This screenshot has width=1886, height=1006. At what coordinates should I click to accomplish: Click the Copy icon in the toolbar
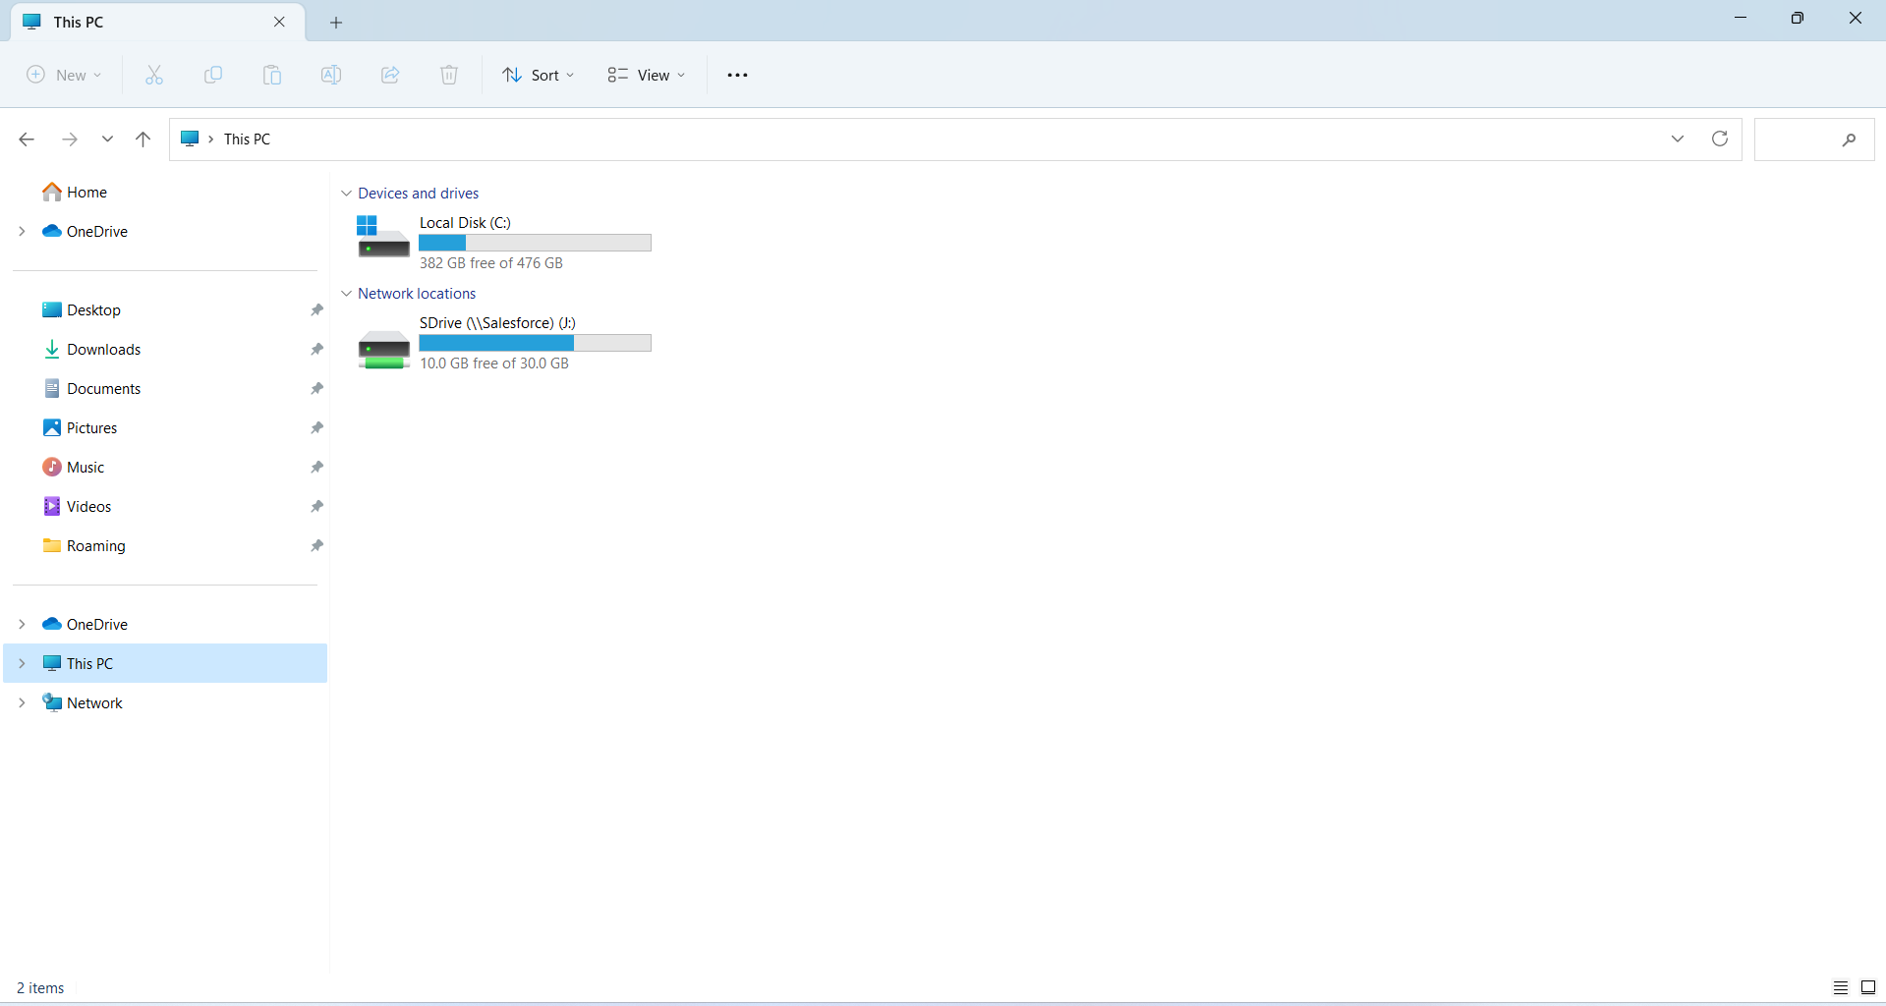click(213, 75)
